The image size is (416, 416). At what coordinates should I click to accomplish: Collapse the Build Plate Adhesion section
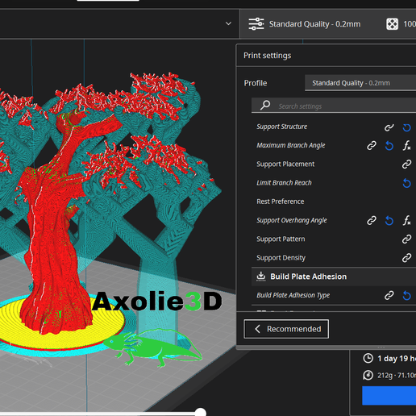[x=334, y=277]
